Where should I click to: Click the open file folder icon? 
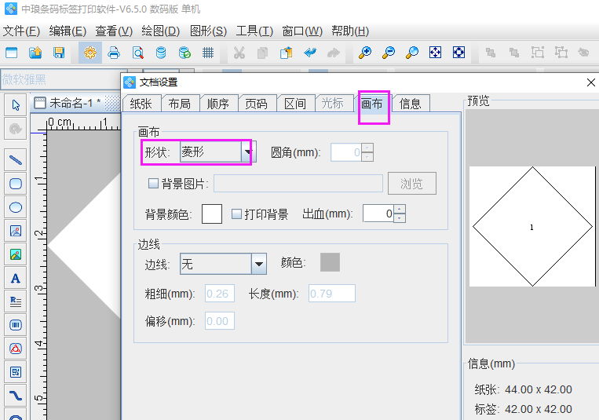35,53
